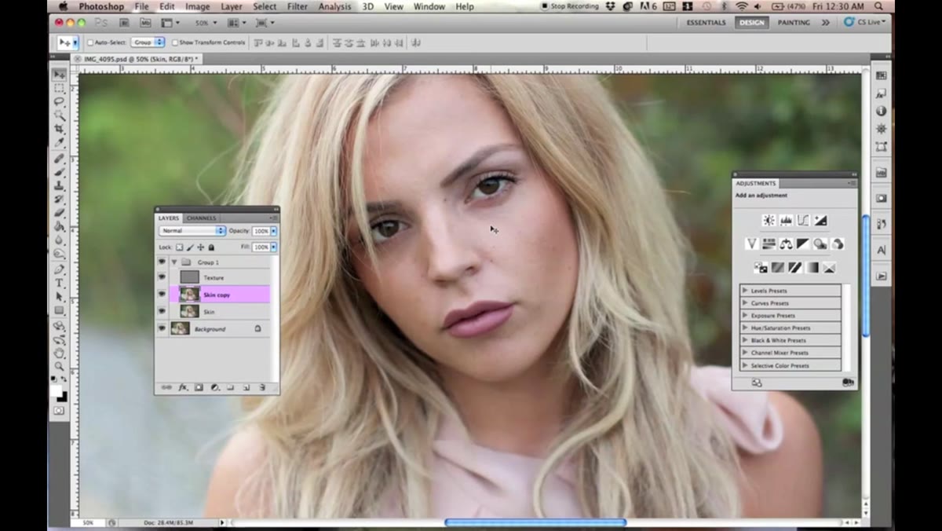Add a Brightness/Contrast adjustment

point(769,220)
